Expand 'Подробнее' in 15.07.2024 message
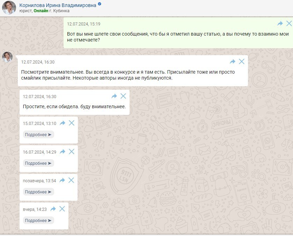Screen dimensions: 293x236 [38, 135]
